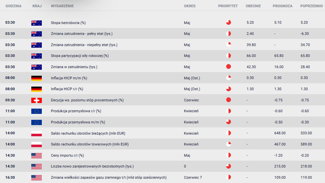
Task: Click the Polish flag for Saldo rachunku obrotów bieżących
Action: (x=37, y=134)
